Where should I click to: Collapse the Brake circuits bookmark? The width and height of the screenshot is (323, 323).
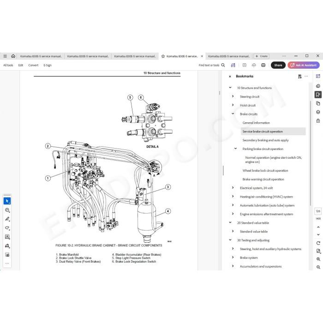[x=233, y=114]
